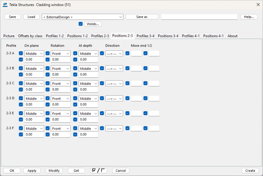Click the Save as name input field
Image resolution: width=263 pixels, height=176 pixels.
click(x=199, y=17)
